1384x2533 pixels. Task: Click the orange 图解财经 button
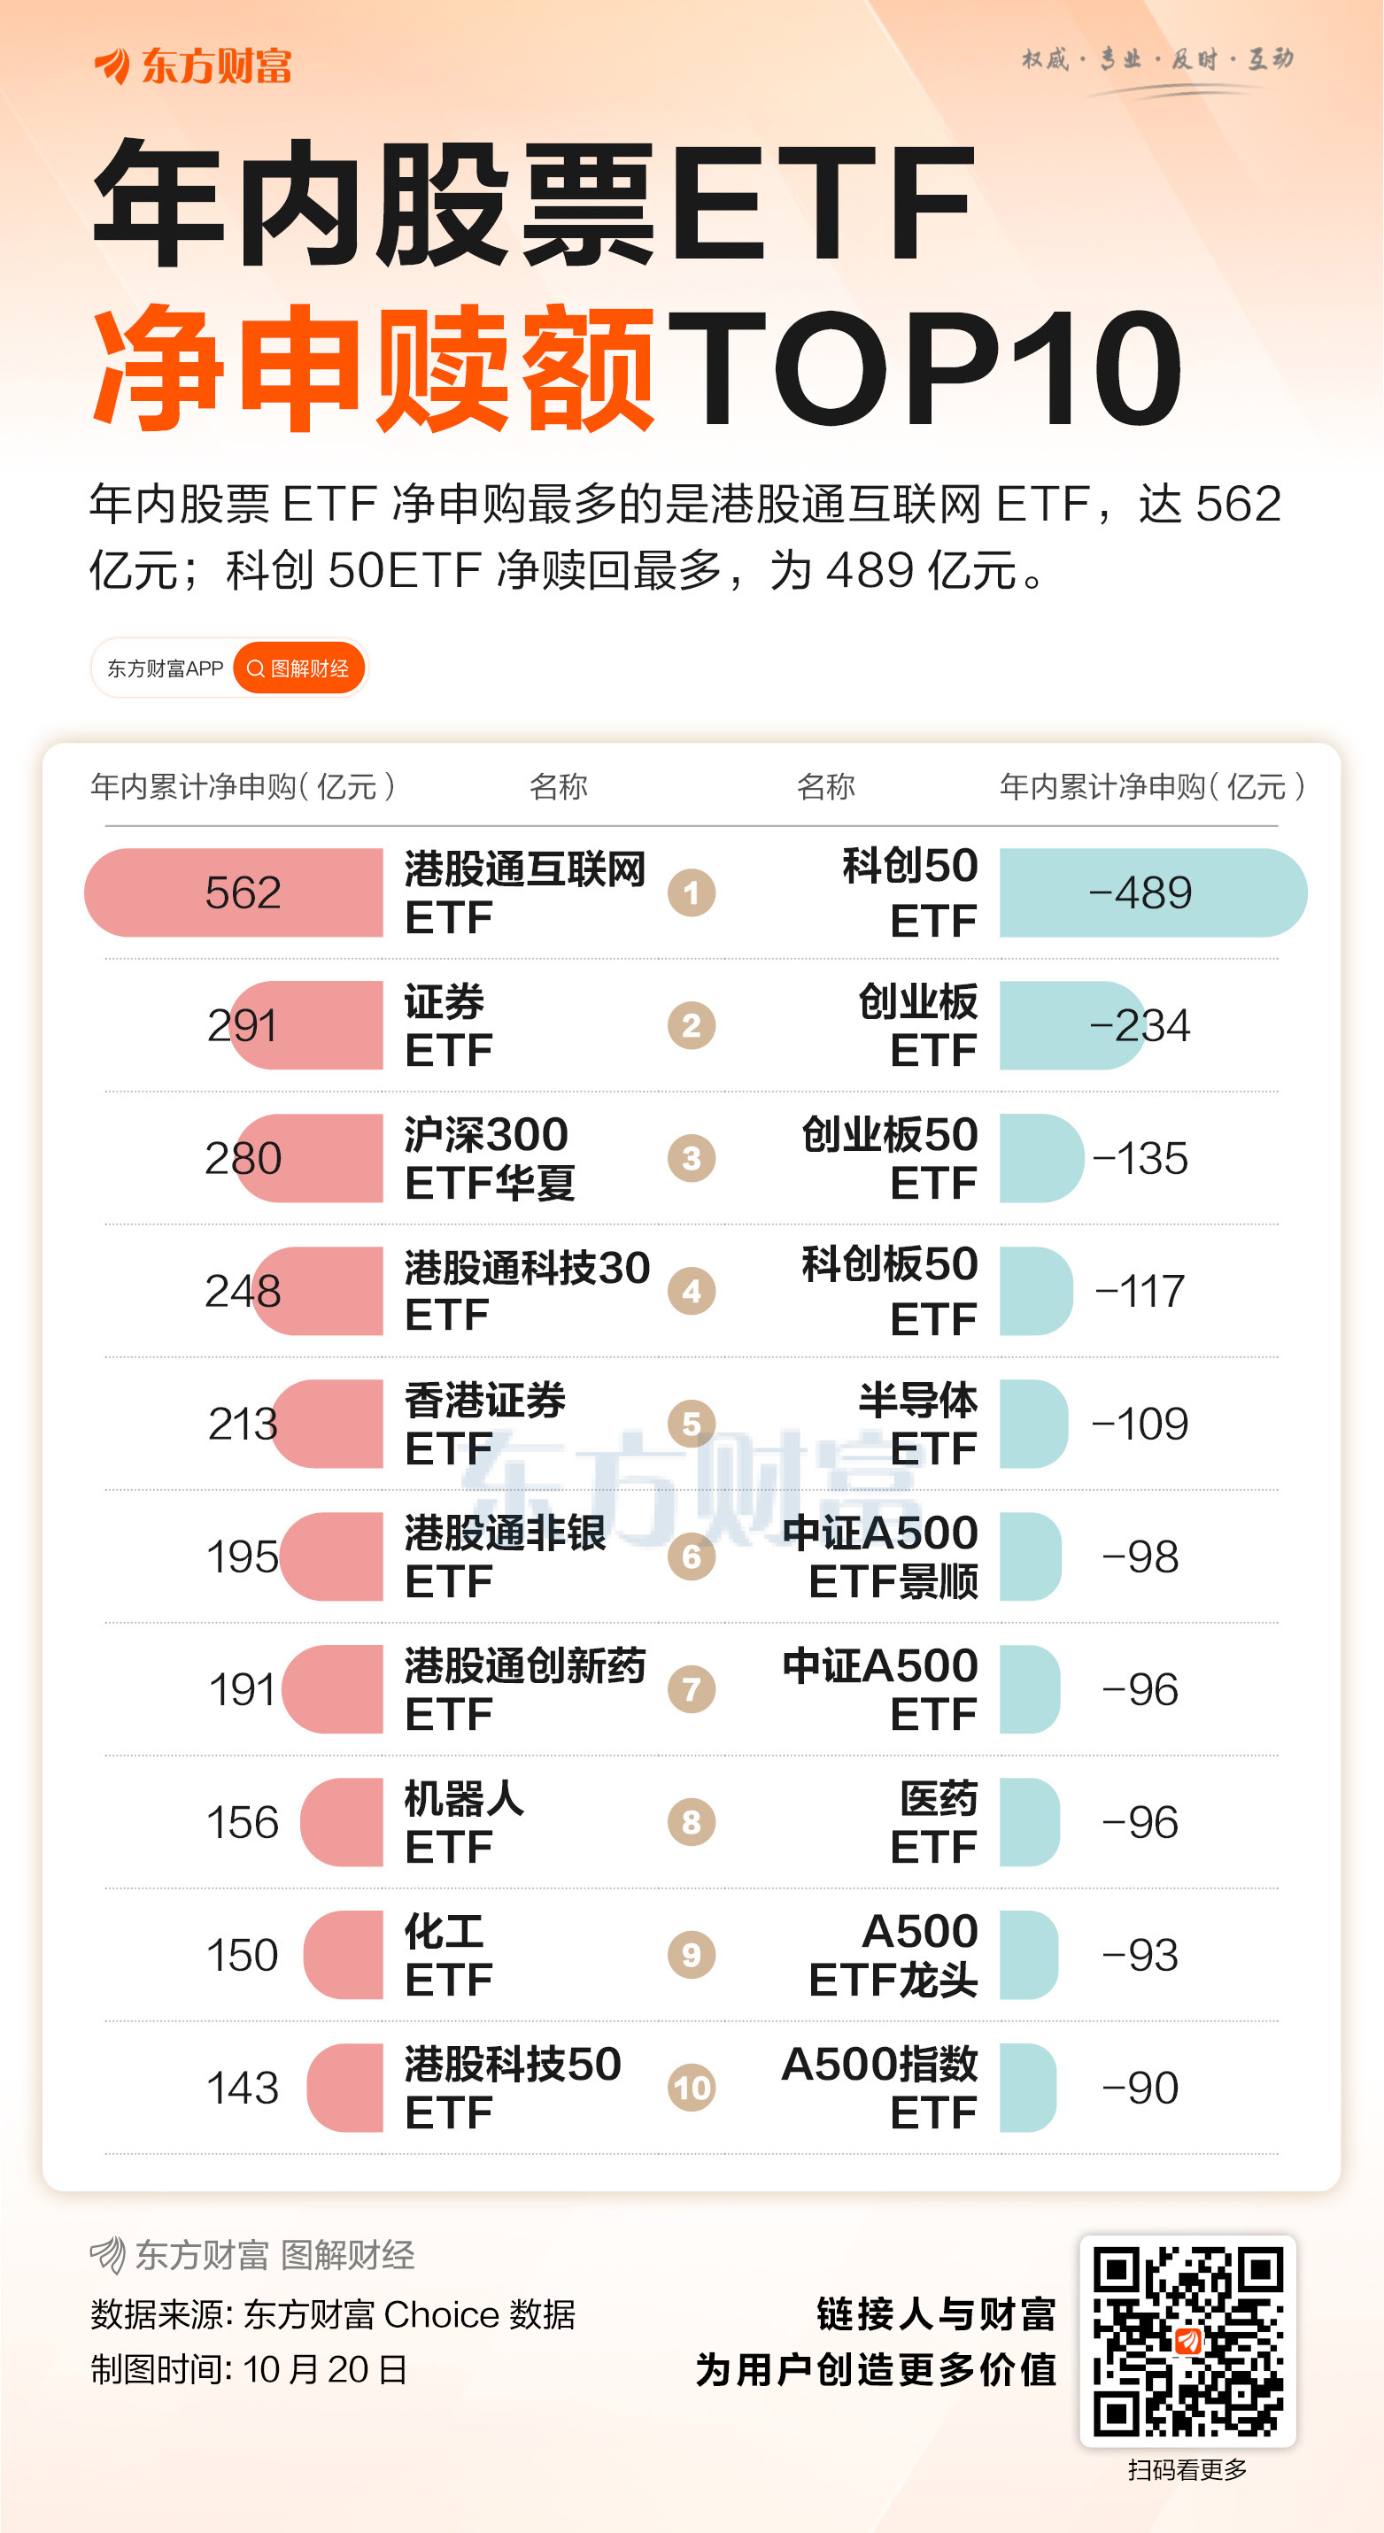(x=299, y=668)
